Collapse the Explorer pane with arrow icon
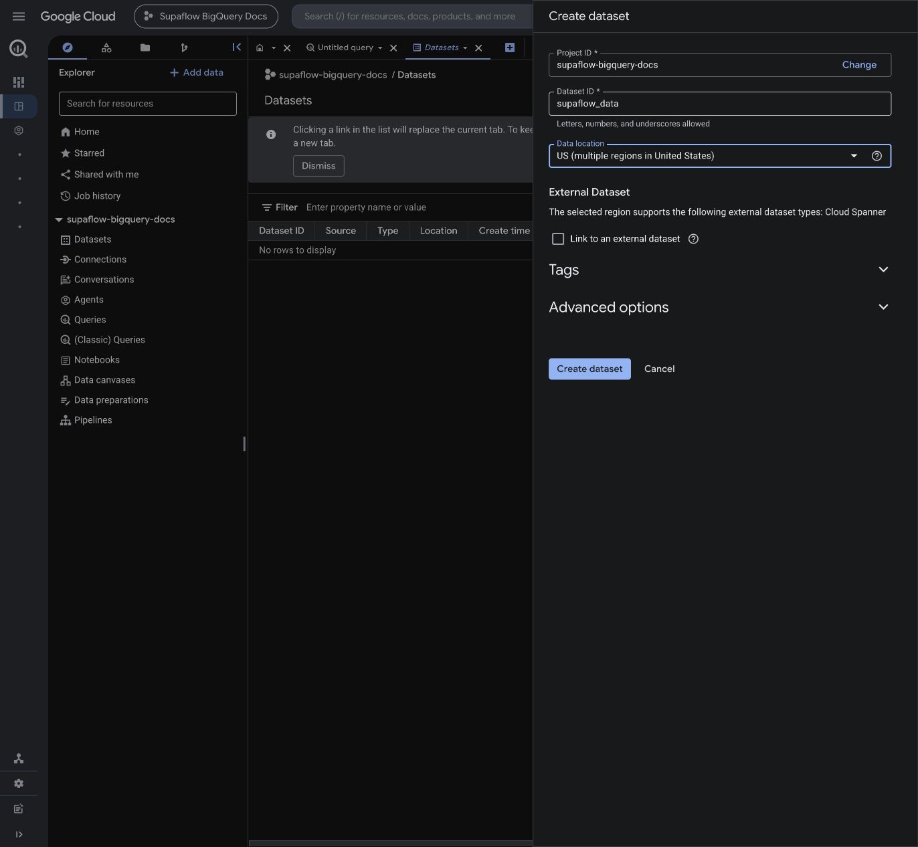918x847 pixels. [x=236, y=47]
